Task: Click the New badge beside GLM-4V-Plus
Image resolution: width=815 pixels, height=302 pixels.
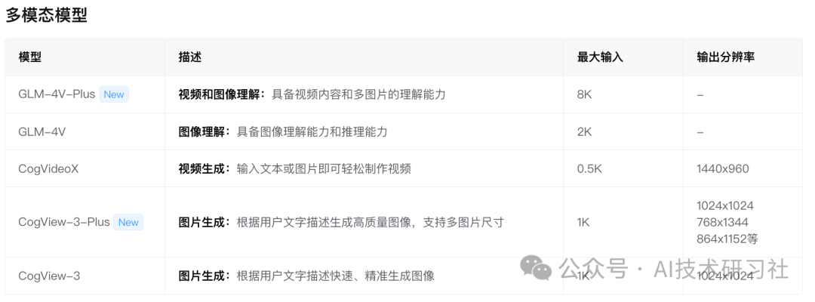Action: coord(114,94)
